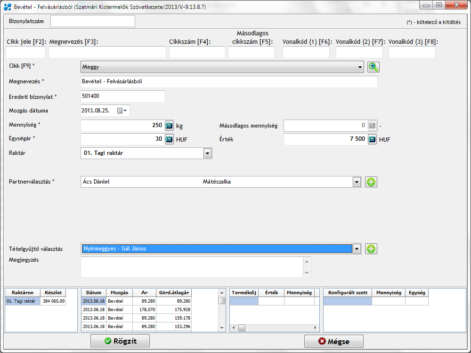Click the Görd.átlagár column header
Screen dimensions: 471x353
[174, 293]
